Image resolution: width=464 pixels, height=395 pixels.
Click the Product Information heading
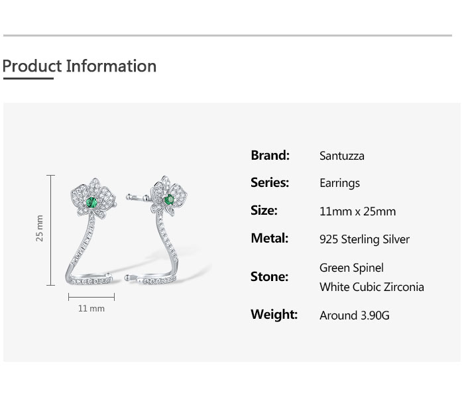tap(80, 66)
